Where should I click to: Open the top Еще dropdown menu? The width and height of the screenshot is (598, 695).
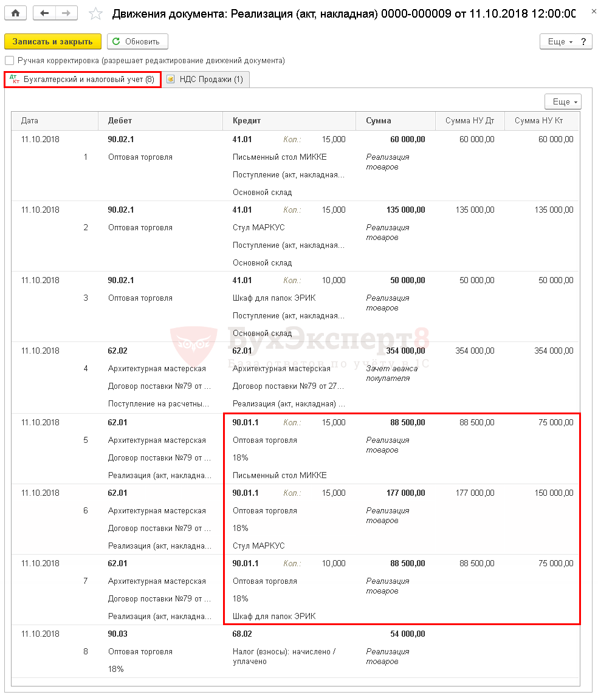pos(560,42)
